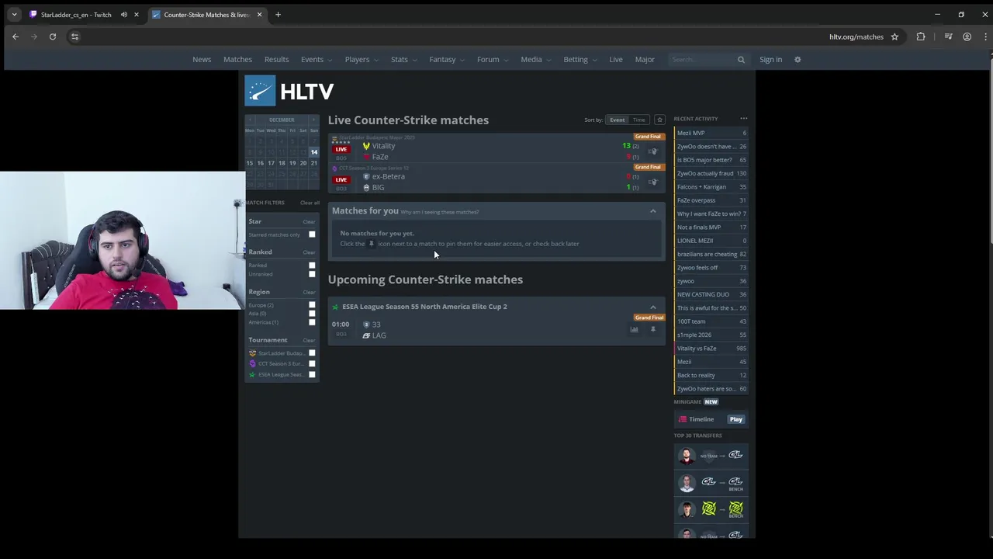The image size is (993, 559).
Task: Mute the StarLadder Twitch tab audio icon
Action: tap(124, 15)
